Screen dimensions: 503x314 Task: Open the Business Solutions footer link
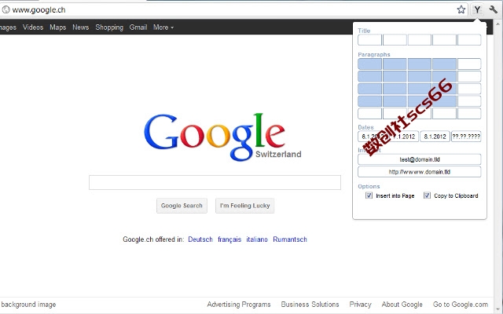310,305
